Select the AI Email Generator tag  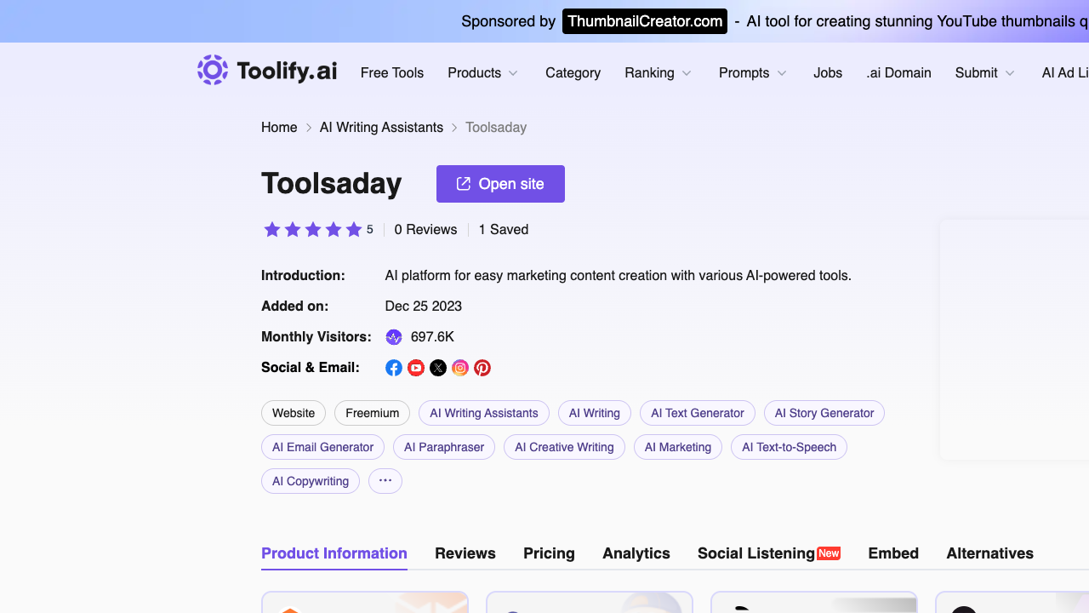[x=323, y=447]
